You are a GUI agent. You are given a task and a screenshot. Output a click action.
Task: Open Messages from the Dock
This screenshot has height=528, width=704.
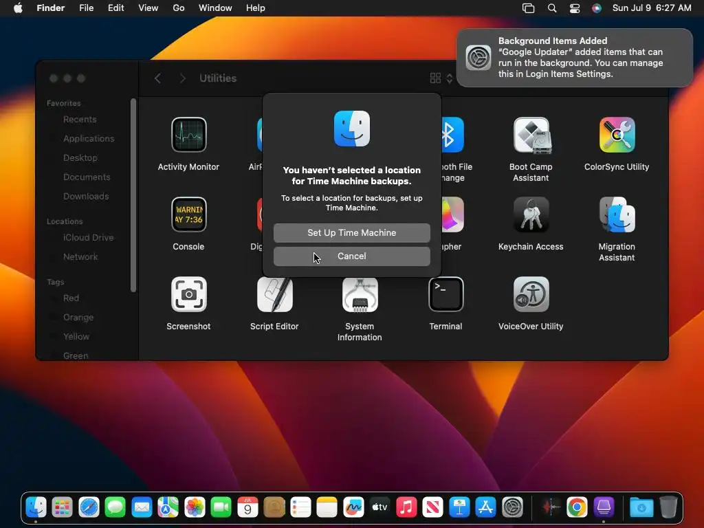tap(115, 507)
